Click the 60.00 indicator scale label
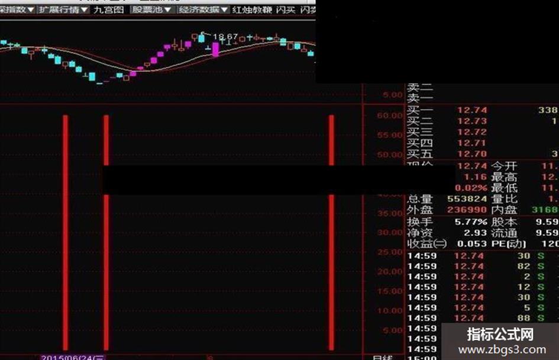The width and height of the screenshot is (559, 360). [x=390, y=115]
